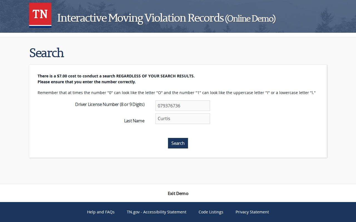View the Privacy Statement
The width and height of the screenshot is (356, 222).
252,212
